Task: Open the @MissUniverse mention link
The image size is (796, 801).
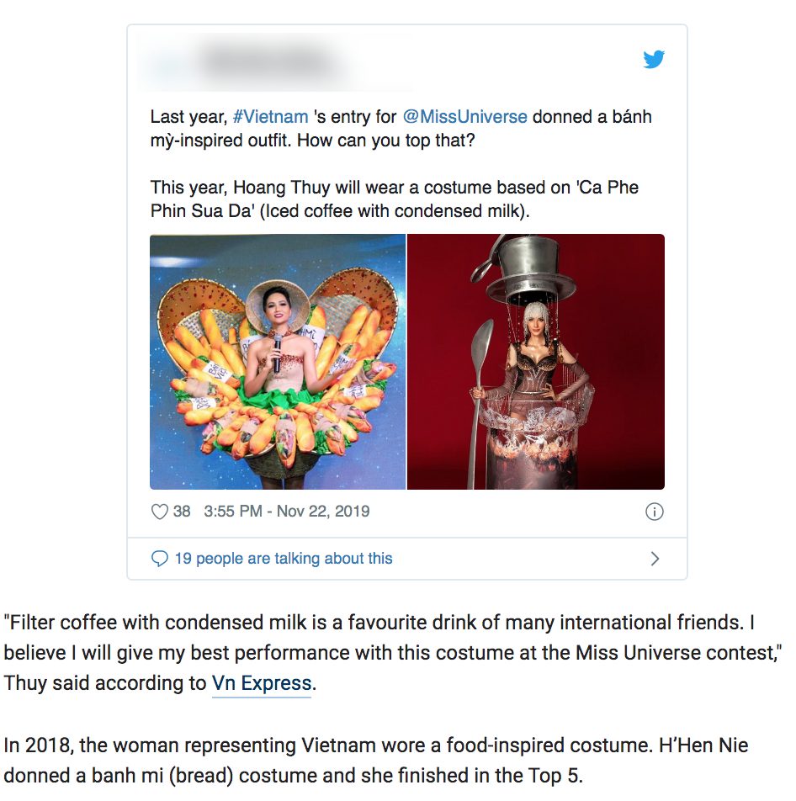Action: click(x=465, y=116)
